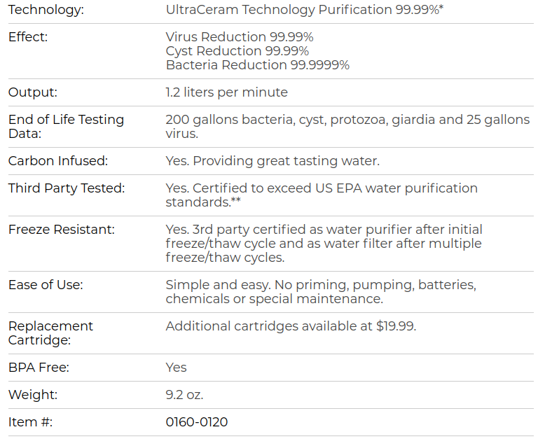Click the 9.2 oz. weight value
545x439 pixels.
pyautogui.click(x=184, y=395)
